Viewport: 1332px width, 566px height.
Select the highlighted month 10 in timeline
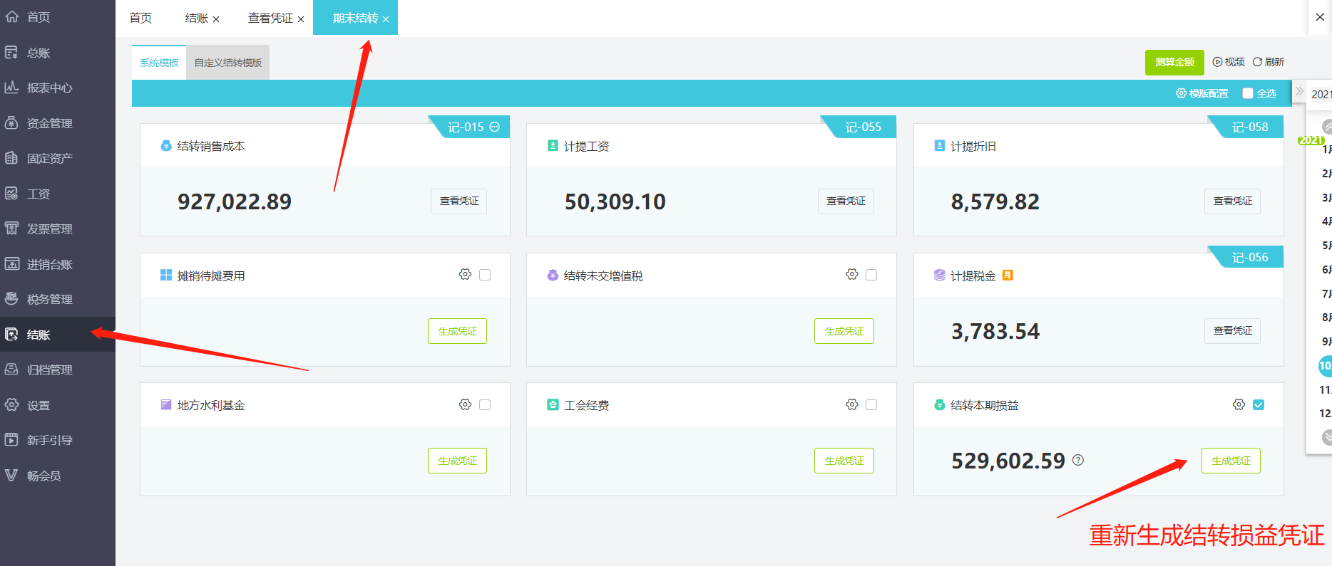[1325, 366]
